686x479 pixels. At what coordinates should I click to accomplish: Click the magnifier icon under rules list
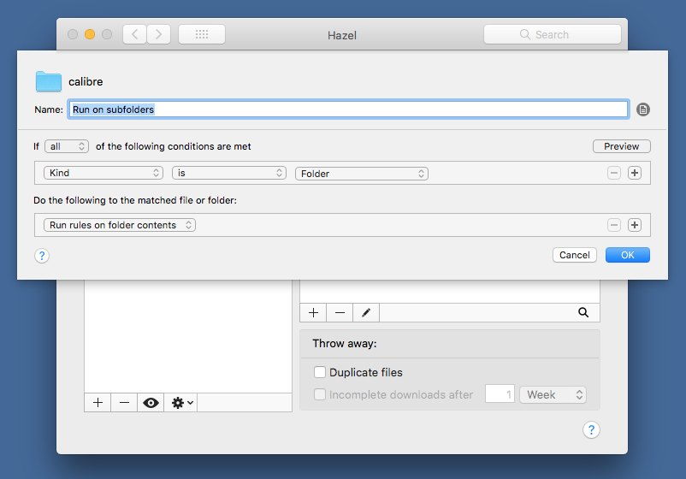coord(583,313)
